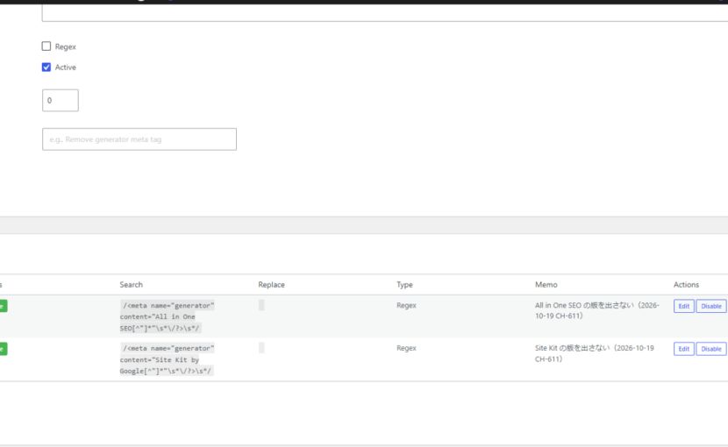This screenshot has height=447, width=728.
Task: Select the All in One SEO search pattern
Action: (x=168, y=316)
